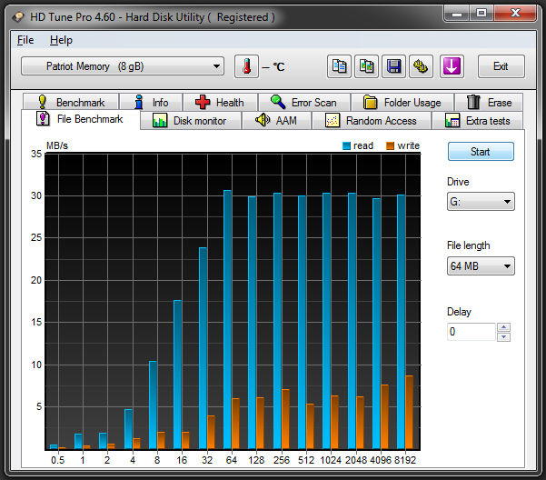Click the copy screenshot to clipboard icon

click(x=367, y=66)
